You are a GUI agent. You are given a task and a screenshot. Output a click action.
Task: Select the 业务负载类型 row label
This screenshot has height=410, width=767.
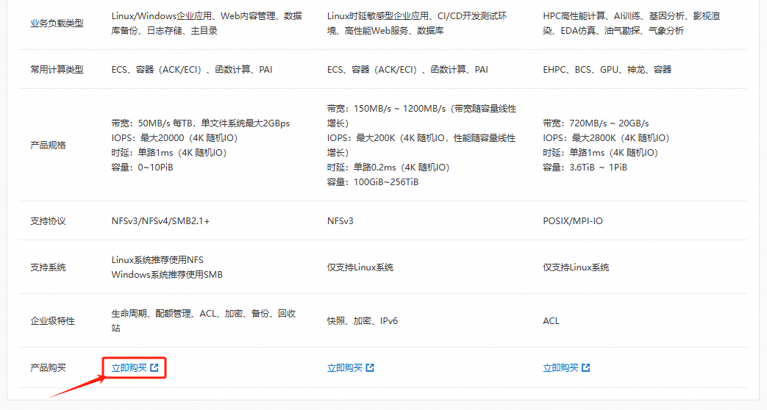coord(57,24)
